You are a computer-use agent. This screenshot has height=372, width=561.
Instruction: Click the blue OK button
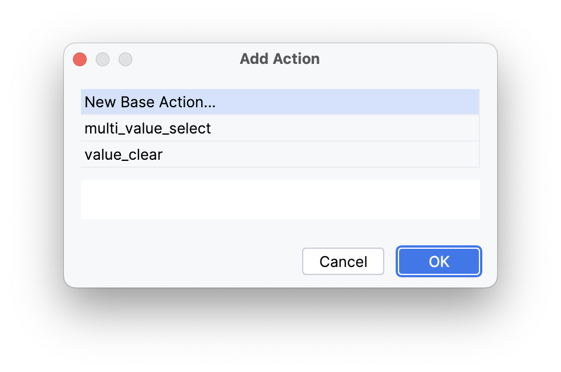pyautogui.click(x=439, y=261)
